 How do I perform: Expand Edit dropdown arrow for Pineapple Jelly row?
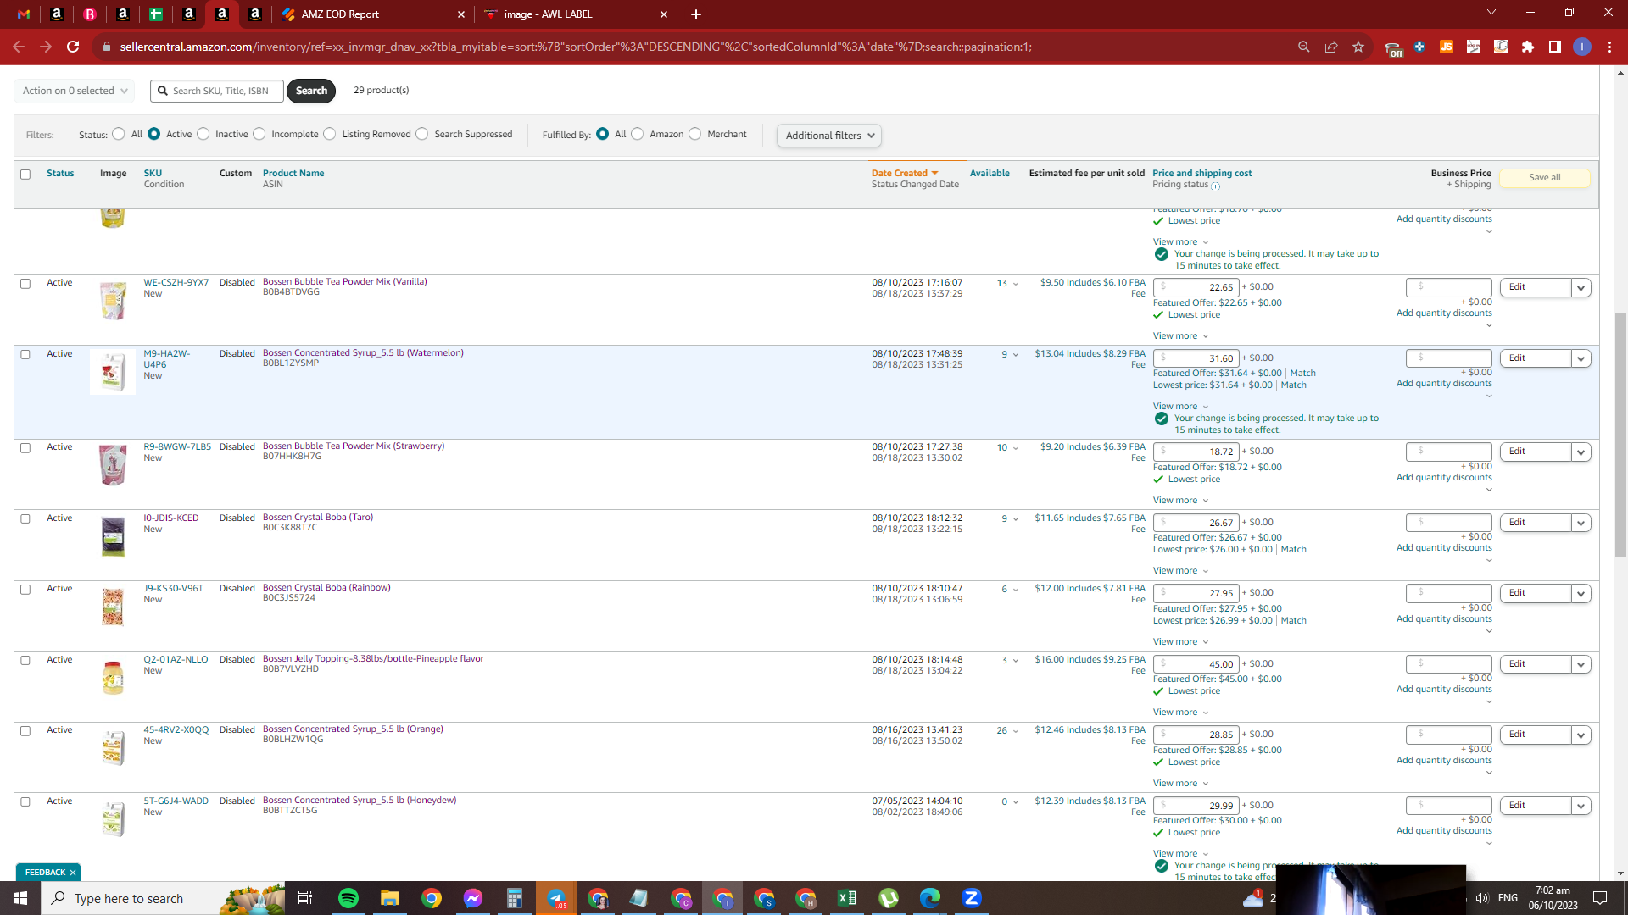[1581, 665]
